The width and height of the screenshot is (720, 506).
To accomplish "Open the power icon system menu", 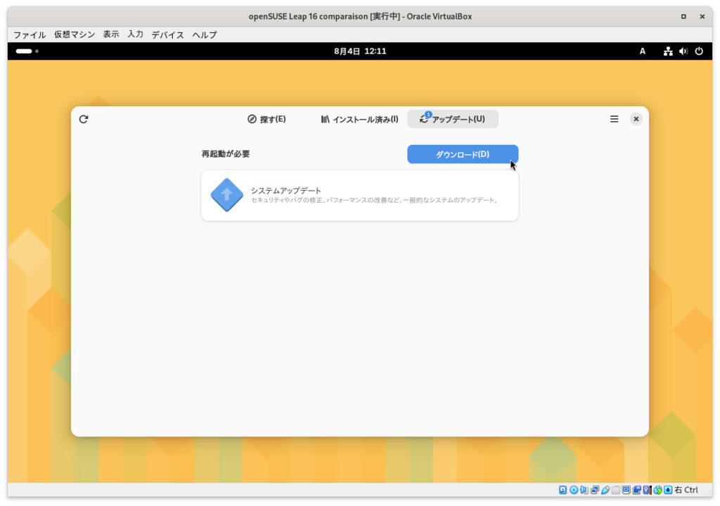I will coord(699,51).
